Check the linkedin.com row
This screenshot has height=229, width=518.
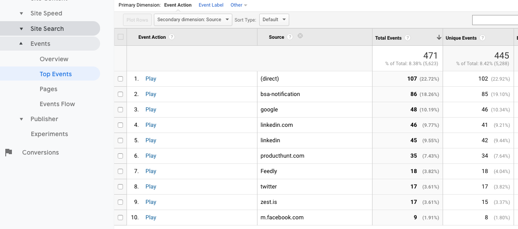(x=120, y=125)
